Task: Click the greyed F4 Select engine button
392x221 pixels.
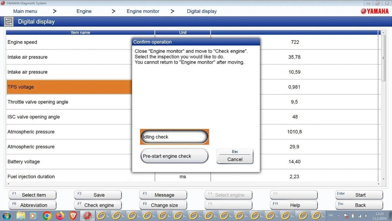Action: click(x=229, y=195)
